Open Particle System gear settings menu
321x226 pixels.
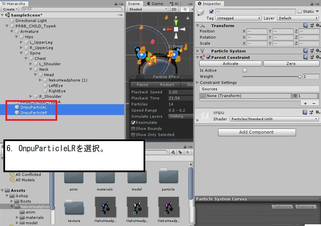click(318, 51)
